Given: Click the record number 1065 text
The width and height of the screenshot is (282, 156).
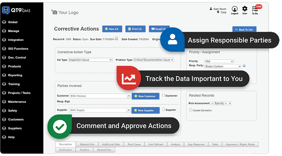Looking at the screenshot, I should (68, 39).
